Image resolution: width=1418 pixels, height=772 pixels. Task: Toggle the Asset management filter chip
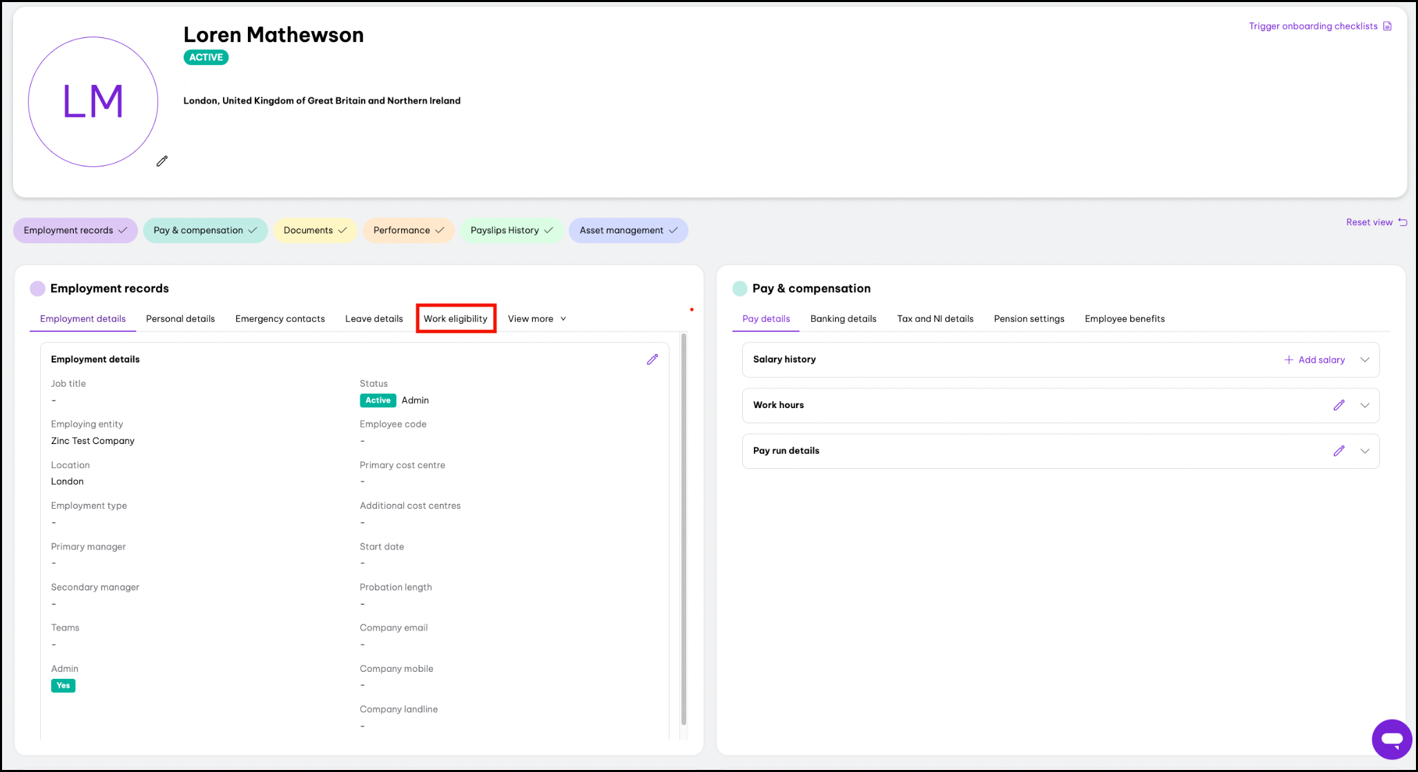pyautogui.click(x=628, y=231)
